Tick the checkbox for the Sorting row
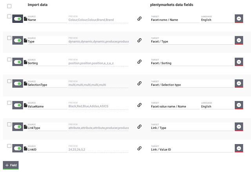Viewport: 251px width, 172px height. [x=9, y=59]
